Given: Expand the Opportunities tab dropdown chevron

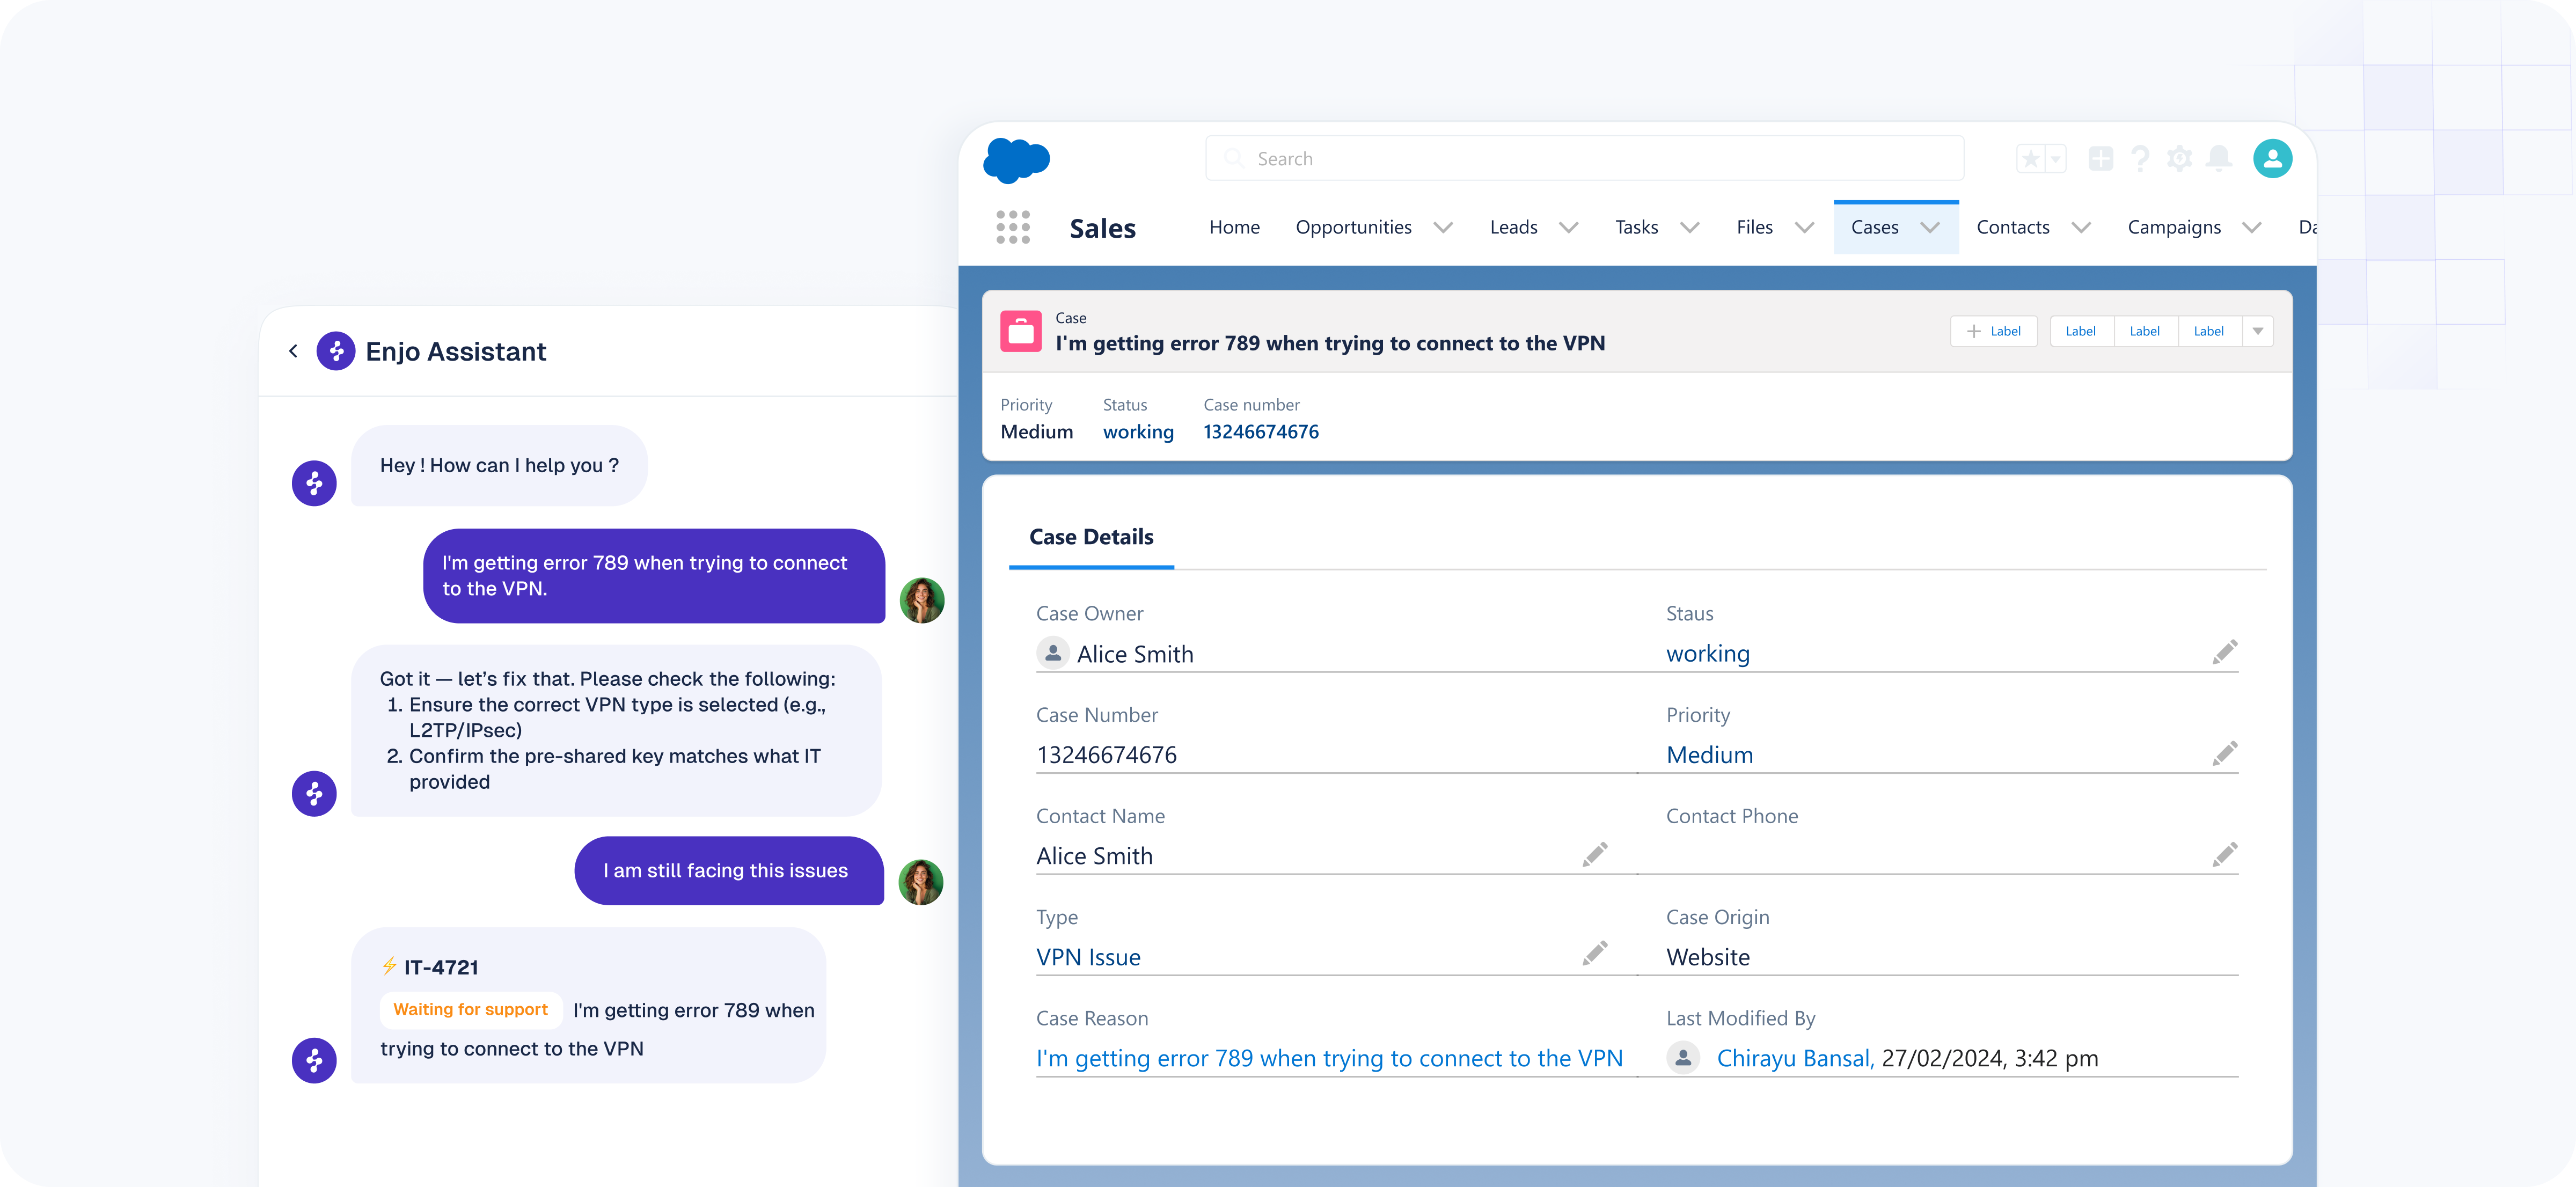Looking at the screenshot, I should (x=1443, y=228).
